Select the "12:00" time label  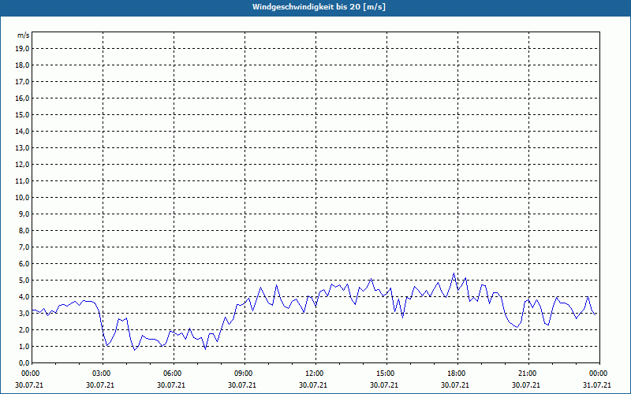[313, 374]
